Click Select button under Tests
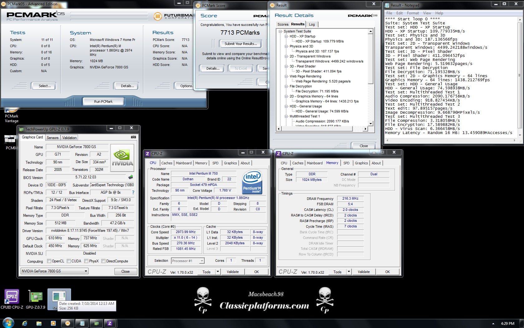The image size is (524, 328). pyautogui.click(x=45, y=86)
